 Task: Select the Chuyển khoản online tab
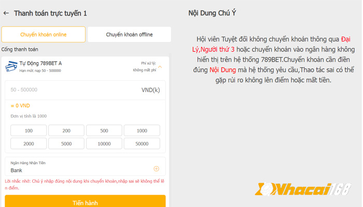(43, 35)
